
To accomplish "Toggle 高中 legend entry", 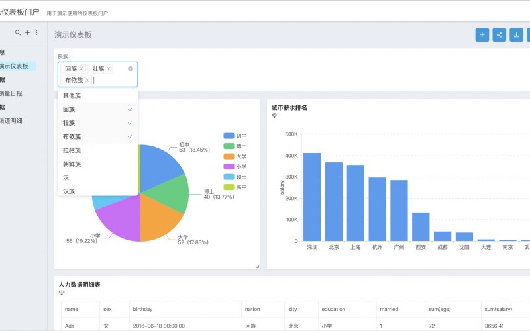I will coord(235,187).
